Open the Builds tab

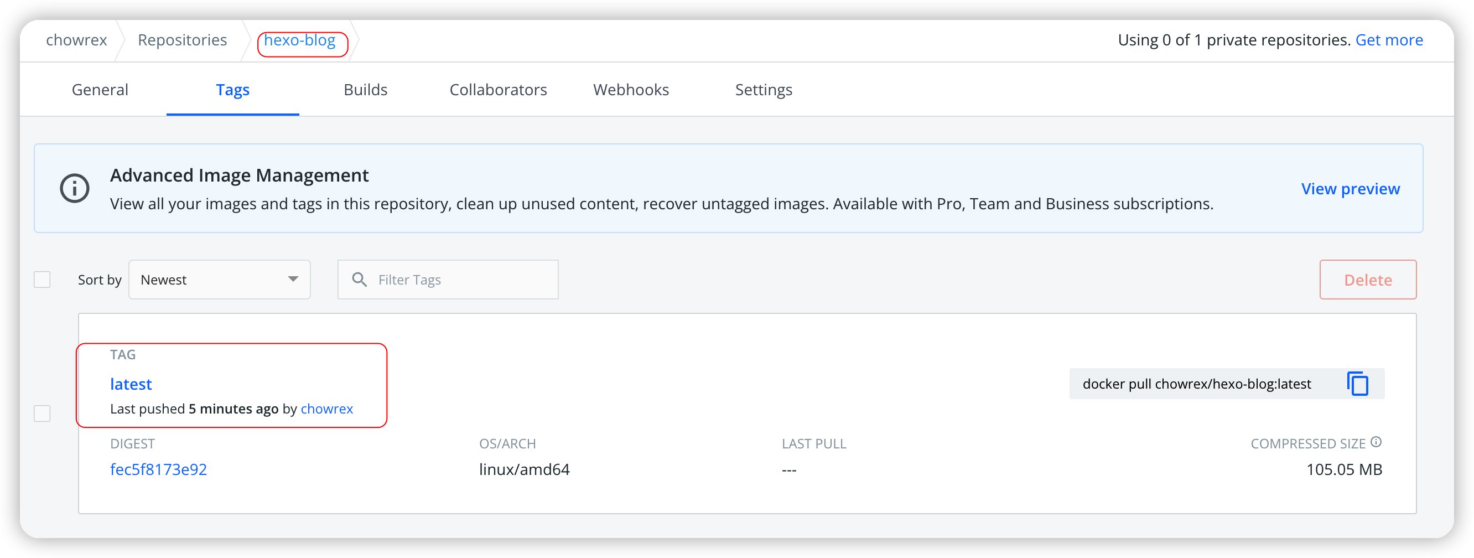[365, 90]
